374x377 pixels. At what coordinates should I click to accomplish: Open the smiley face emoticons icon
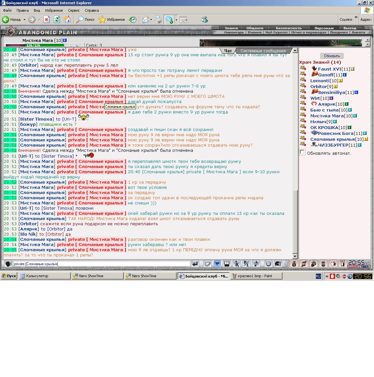pos(268,264)
